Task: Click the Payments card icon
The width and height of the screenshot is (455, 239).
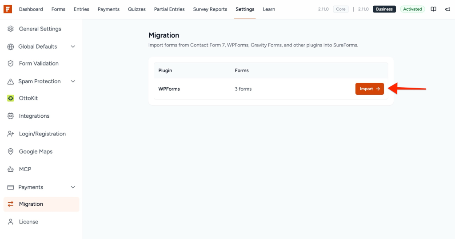Action: 11,187
